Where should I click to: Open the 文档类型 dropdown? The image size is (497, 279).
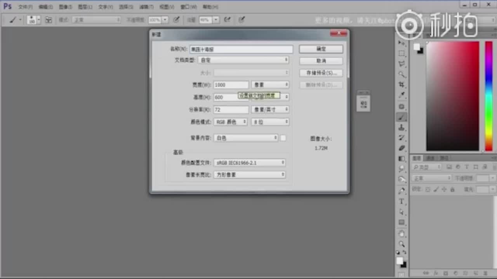coord(243,60)
